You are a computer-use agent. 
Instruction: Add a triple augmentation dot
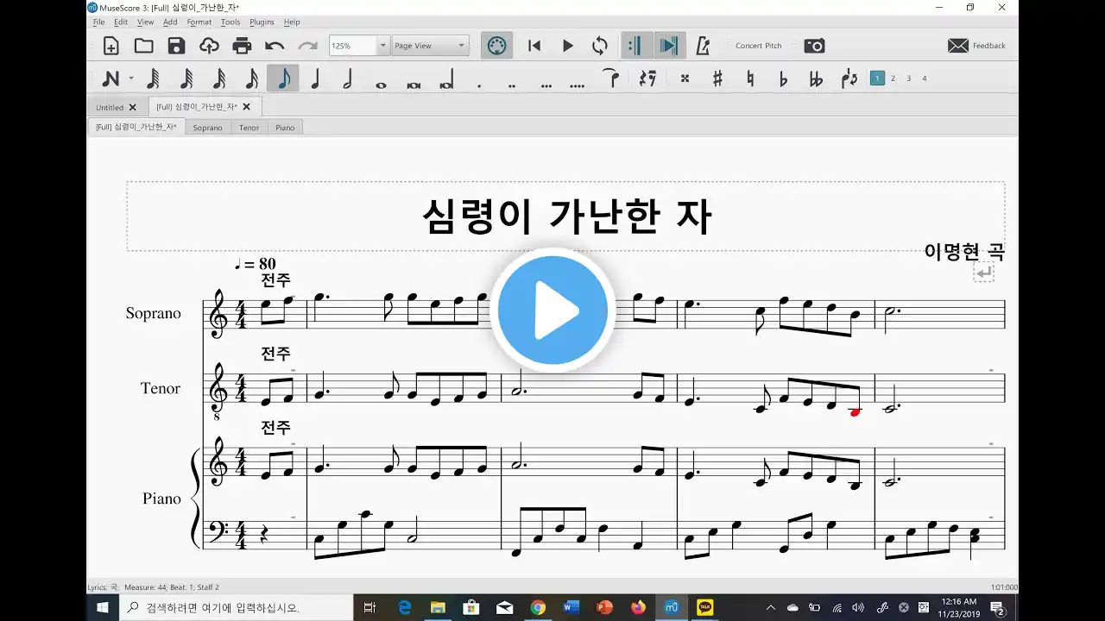(546, 85)
